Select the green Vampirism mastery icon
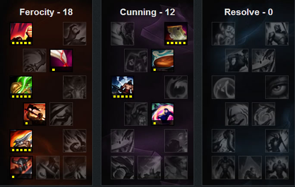Viewport: 295px width, 187px height. point(21,87)
